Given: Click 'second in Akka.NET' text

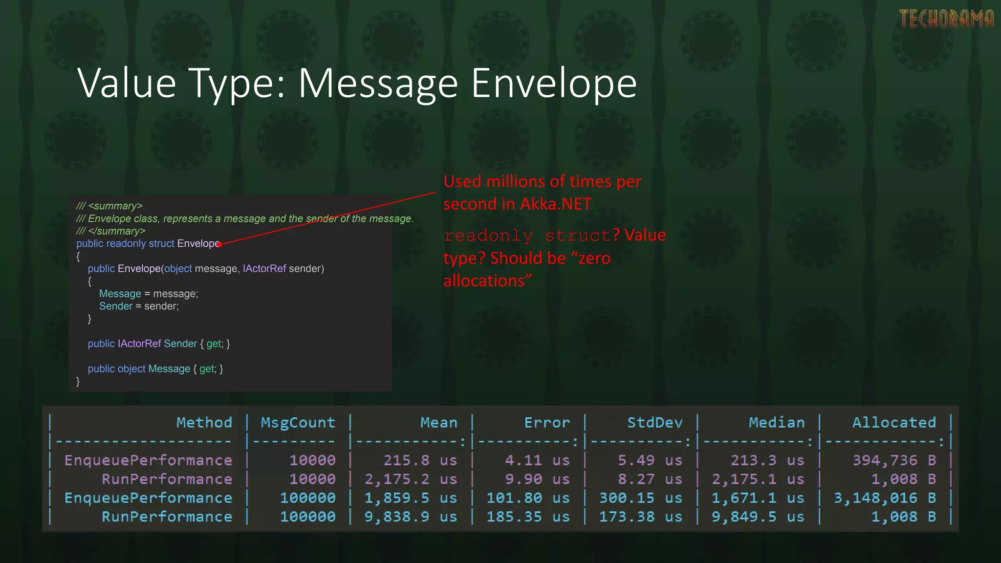Looking at the screenshot, I should click(x=517, y=204).
